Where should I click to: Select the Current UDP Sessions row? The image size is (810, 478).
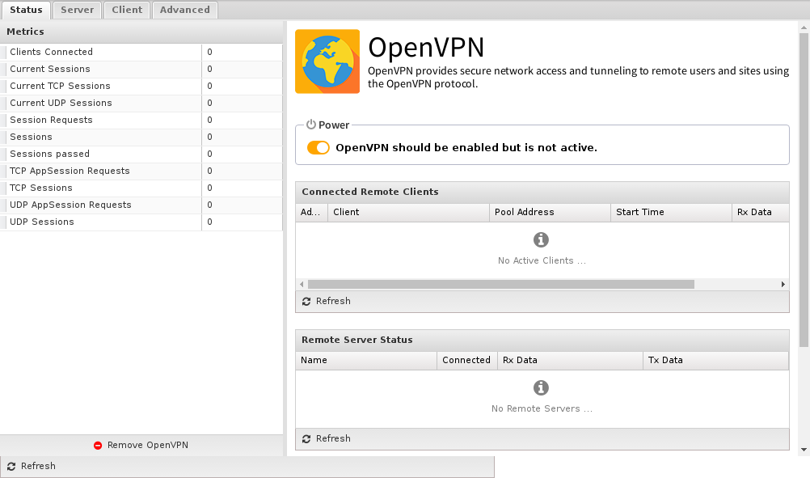(141, 104)
